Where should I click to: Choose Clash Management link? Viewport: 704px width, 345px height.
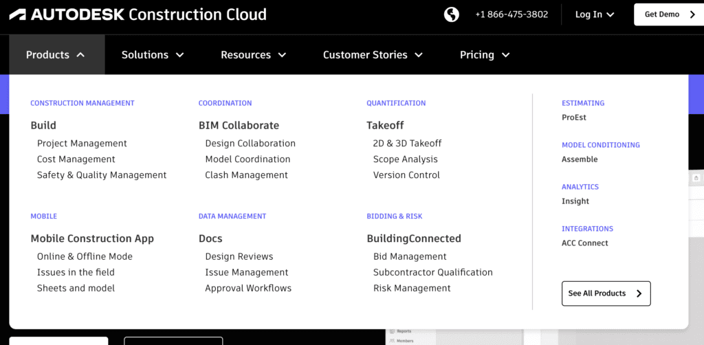[x=246, y=175]
